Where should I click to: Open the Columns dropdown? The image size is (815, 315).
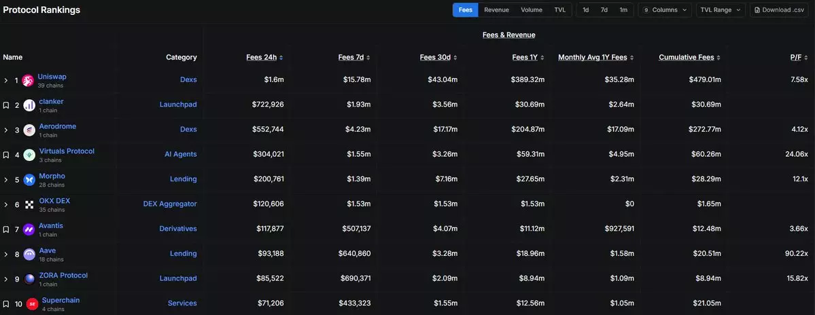coord(665,10)
